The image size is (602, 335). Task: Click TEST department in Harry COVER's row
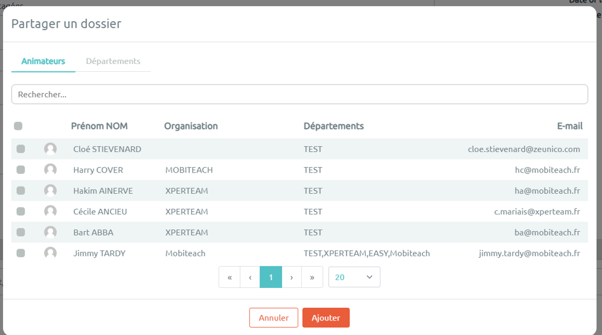coord(313,170)
